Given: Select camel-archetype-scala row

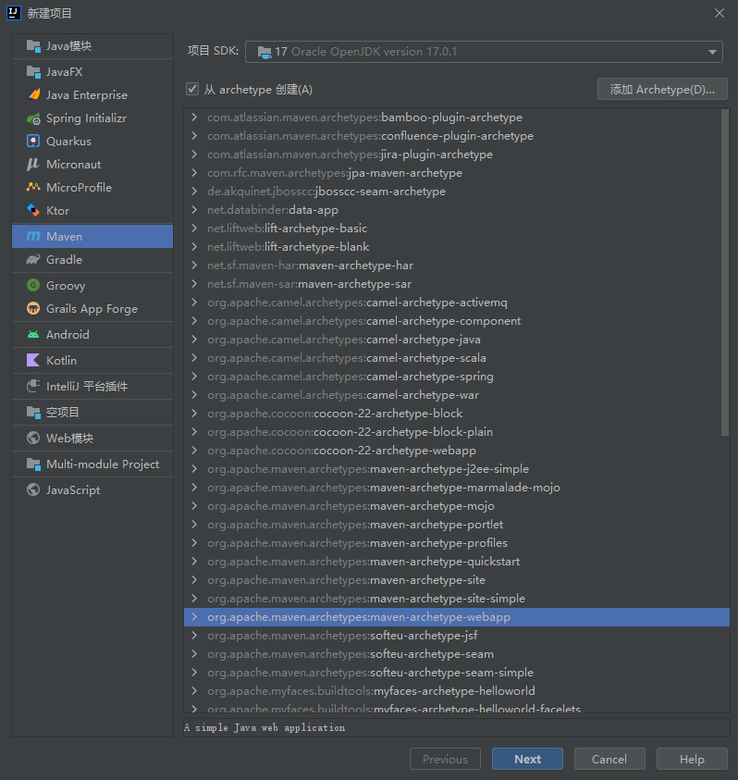Looking at the screenshot, I should (452, 358).
